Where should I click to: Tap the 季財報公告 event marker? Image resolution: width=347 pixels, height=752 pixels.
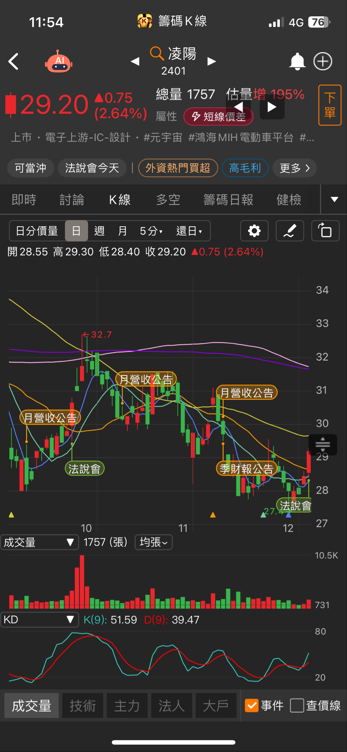pyautogui.click(x=247, y=469)
